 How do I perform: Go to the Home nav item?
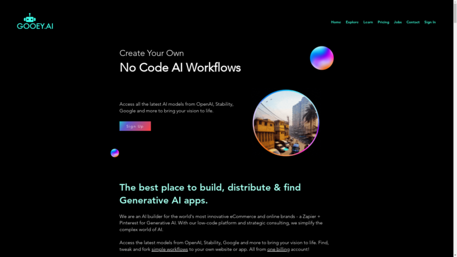336,22
